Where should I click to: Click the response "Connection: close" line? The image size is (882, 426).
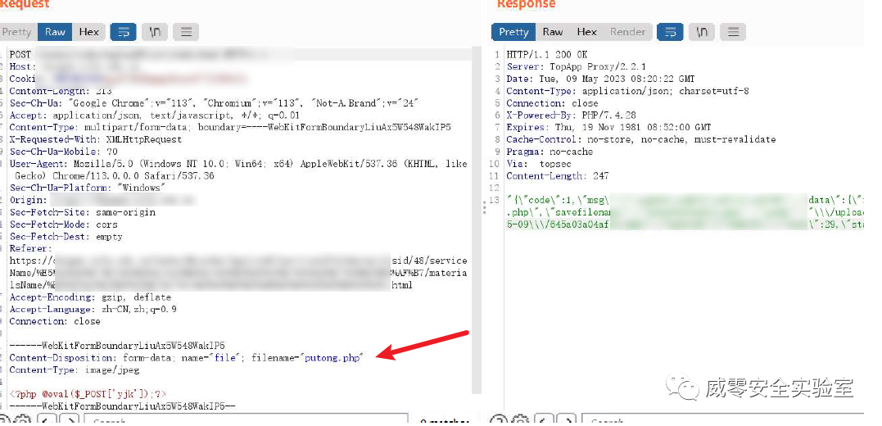pyautogui.click(x=552, y=103)
